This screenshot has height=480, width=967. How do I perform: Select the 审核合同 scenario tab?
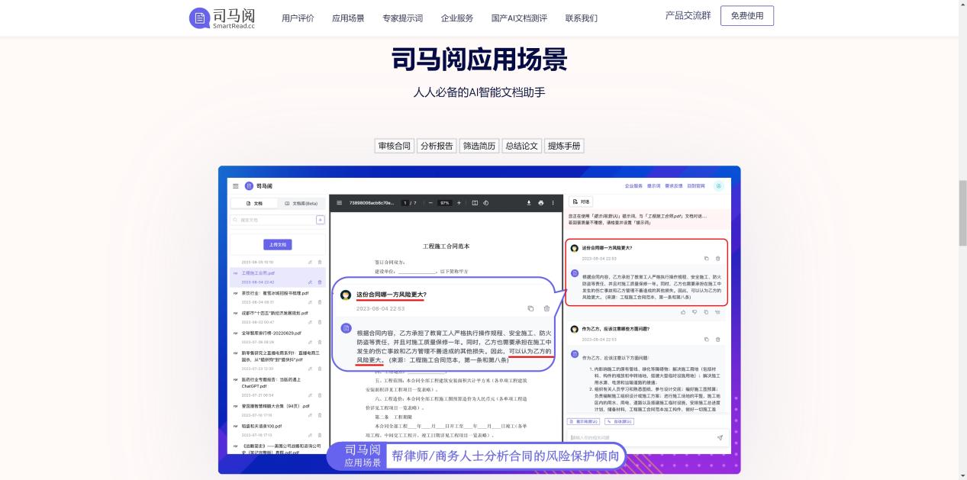(395, 146)
